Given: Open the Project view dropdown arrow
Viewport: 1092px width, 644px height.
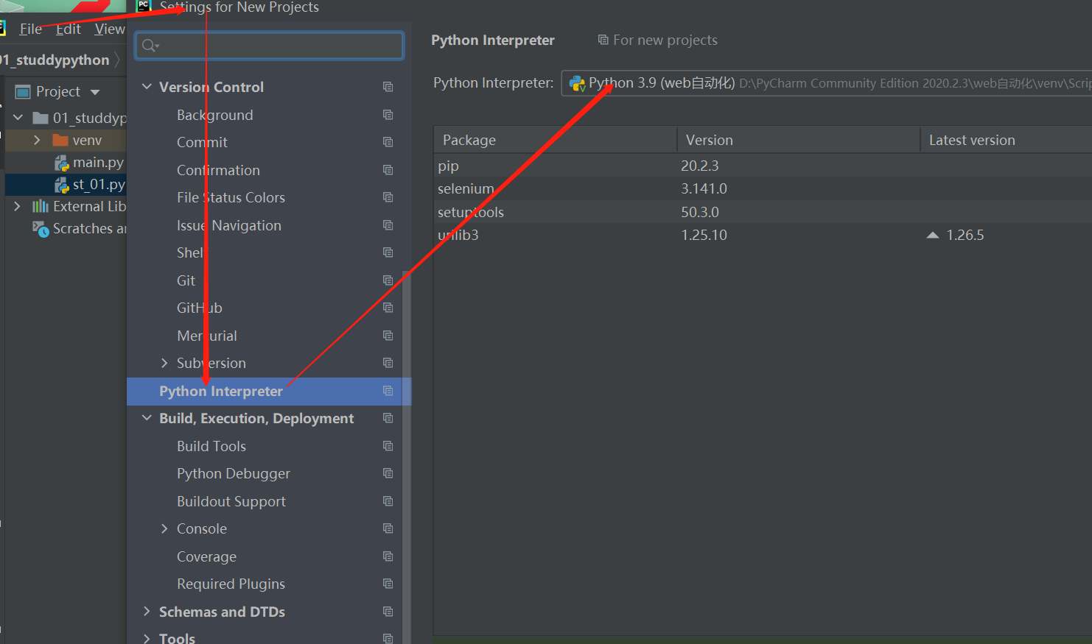Looking at the screenshot, I should [95, 92].
